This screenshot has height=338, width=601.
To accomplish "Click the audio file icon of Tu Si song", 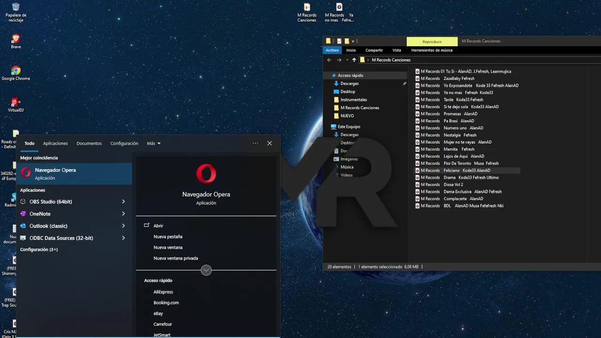I will (x=417, y=71).
